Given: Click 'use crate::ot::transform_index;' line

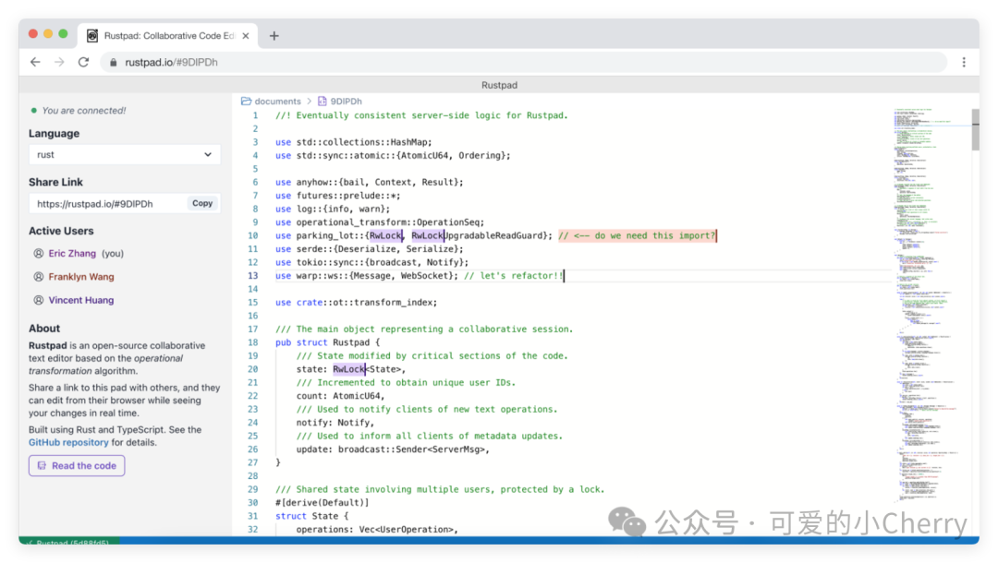Looking at the screenshot, I should pyautogui.click(x=357, y=303).
